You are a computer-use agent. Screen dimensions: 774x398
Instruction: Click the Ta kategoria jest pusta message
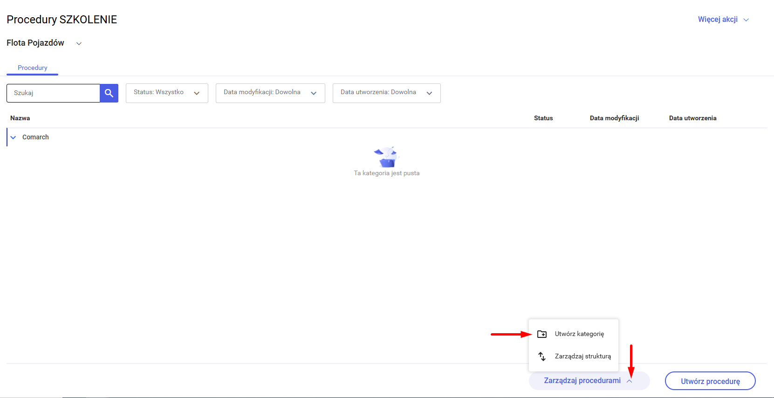tap(387, 173)
